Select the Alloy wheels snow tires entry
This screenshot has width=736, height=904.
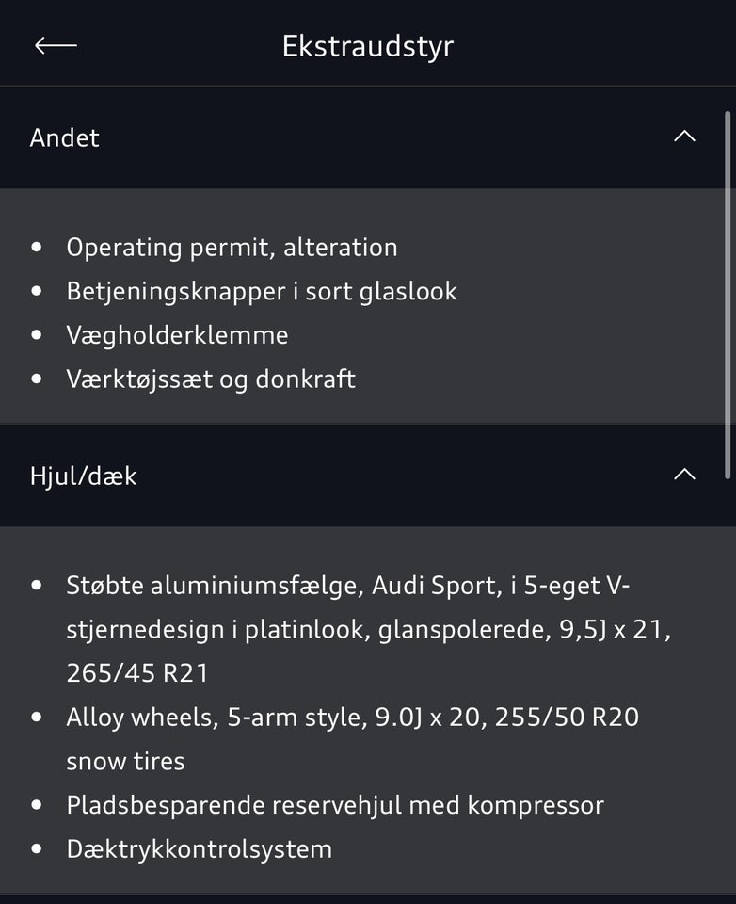pyautogui.click(x=353, y=738)
